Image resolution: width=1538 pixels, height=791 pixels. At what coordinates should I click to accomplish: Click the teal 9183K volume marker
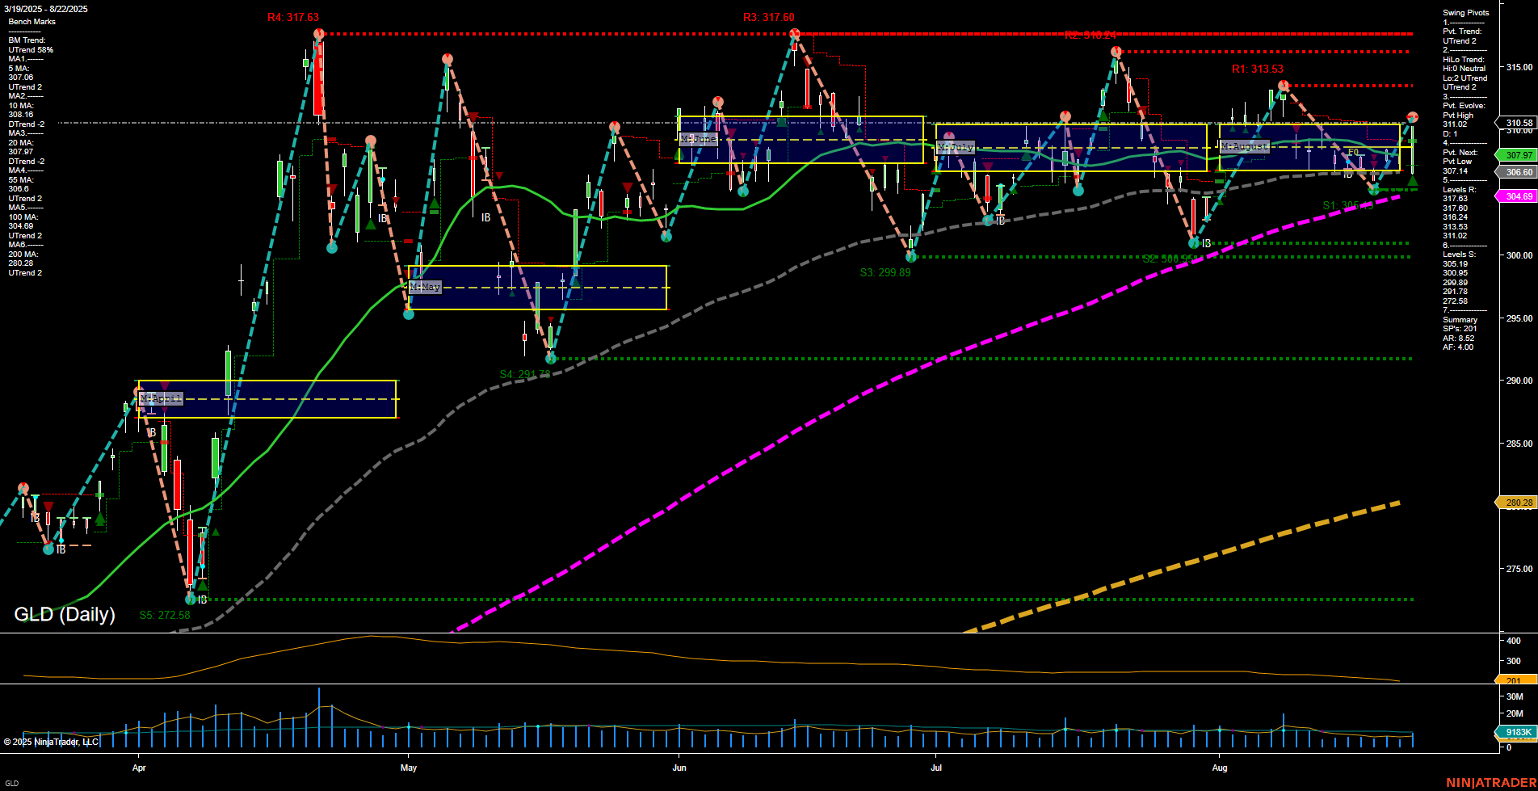1516,731
